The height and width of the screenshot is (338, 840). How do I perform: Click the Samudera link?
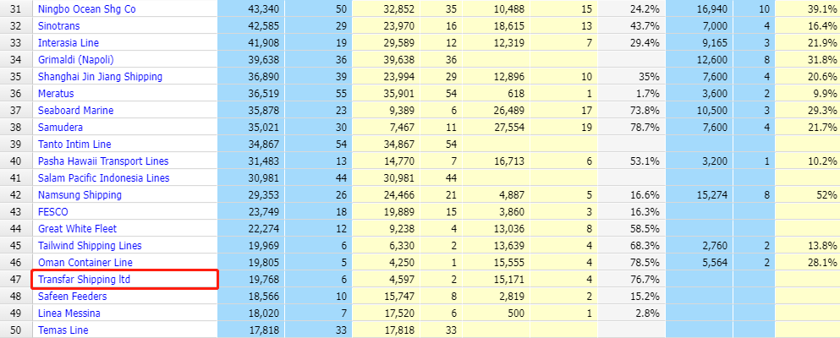[x=61, y=128]
